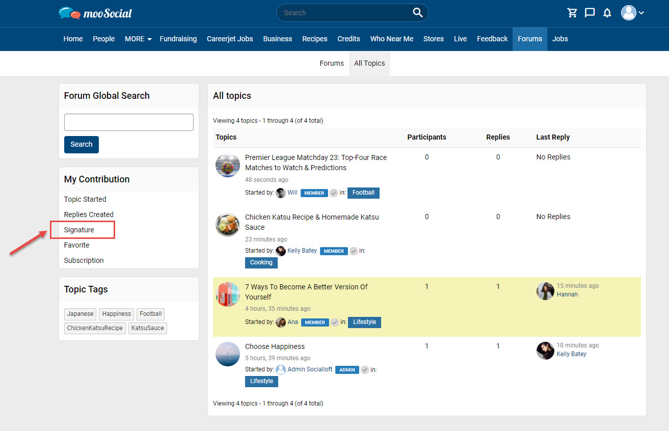Open the shopping cart icon
The height and width of the screenshot is (431, 669).
(572, 13)
